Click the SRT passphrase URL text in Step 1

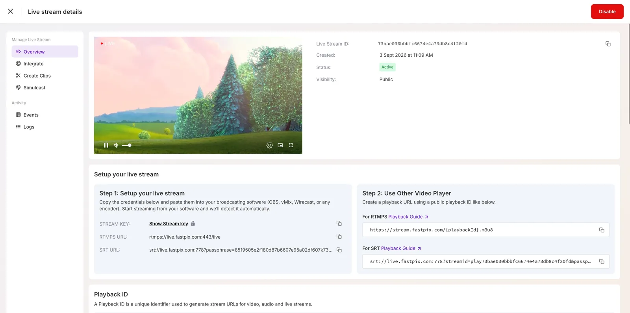point(241,250)
